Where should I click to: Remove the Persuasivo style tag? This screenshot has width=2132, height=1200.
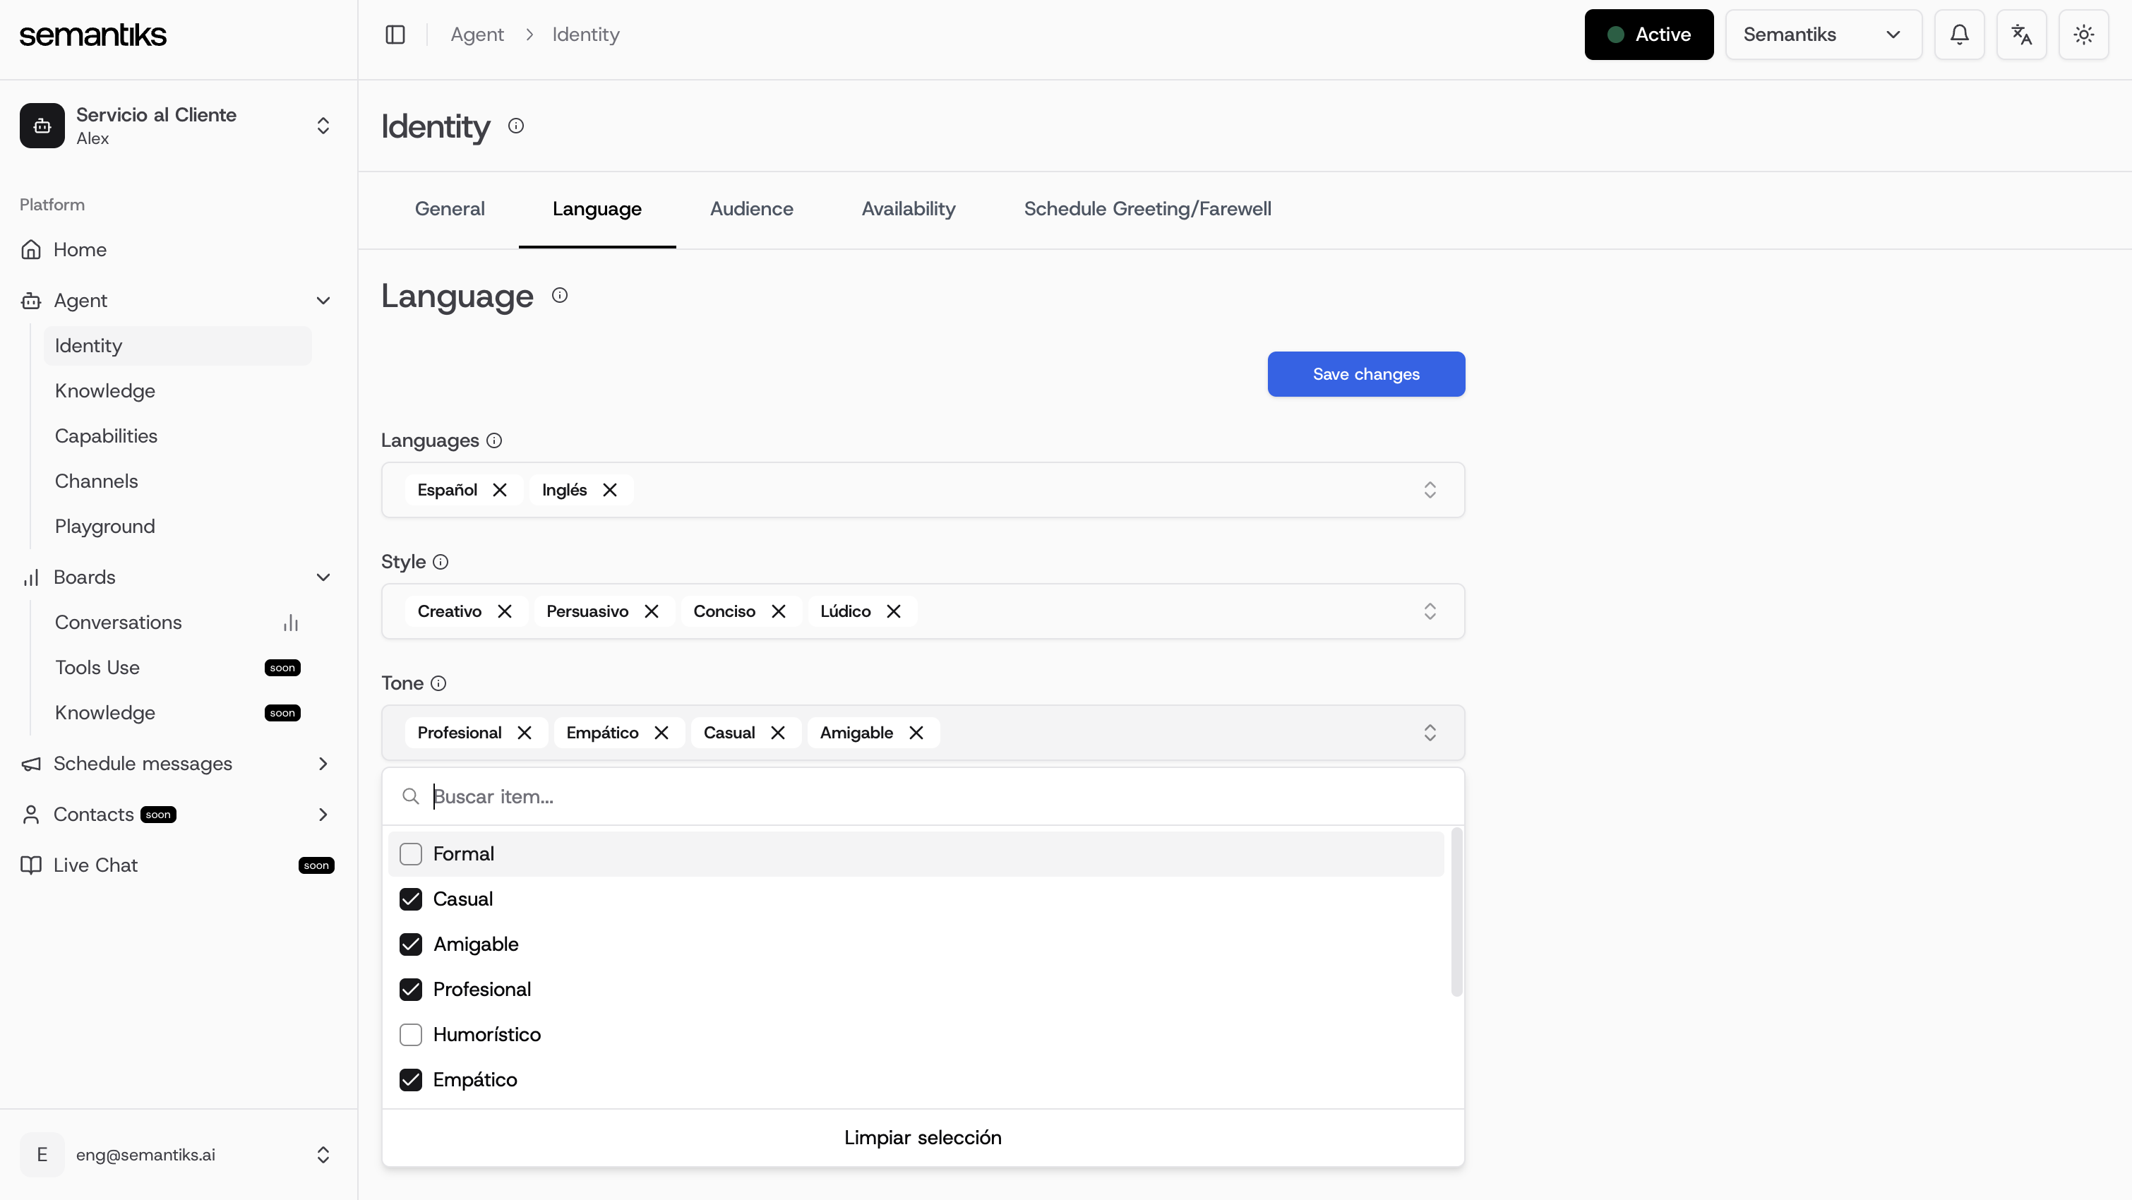[x=652, y=611]
